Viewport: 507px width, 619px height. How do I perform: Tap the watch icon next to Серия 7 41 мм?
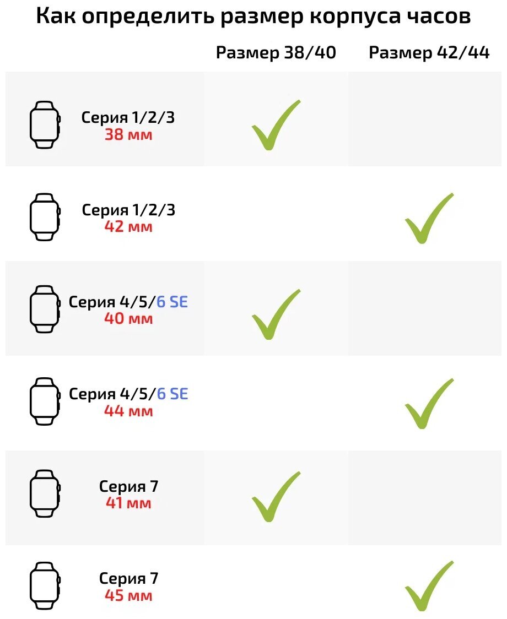tap(44, 493)
